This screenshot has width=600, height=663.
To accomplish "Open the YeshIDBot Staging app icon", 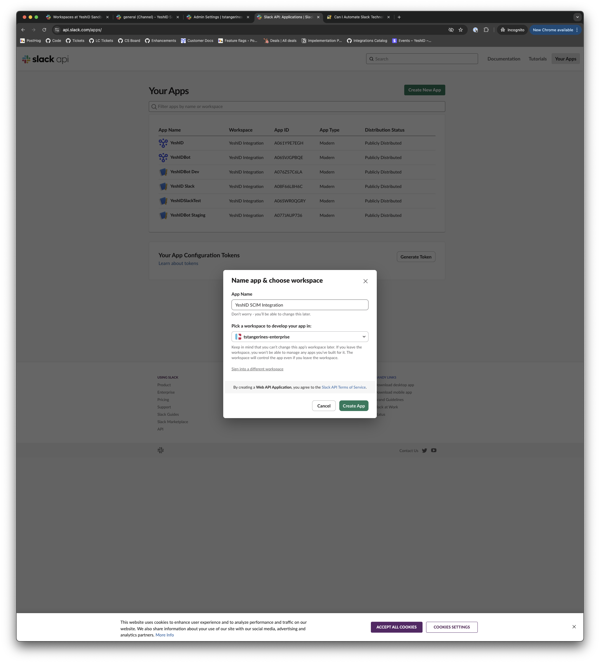I will [x=163, y=215].
